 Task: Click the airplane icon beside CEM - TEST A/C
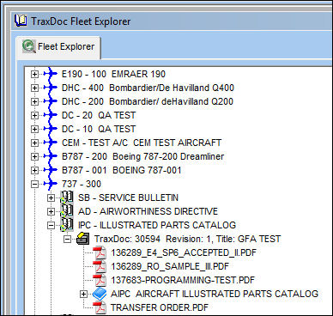(x=51, y=143)
